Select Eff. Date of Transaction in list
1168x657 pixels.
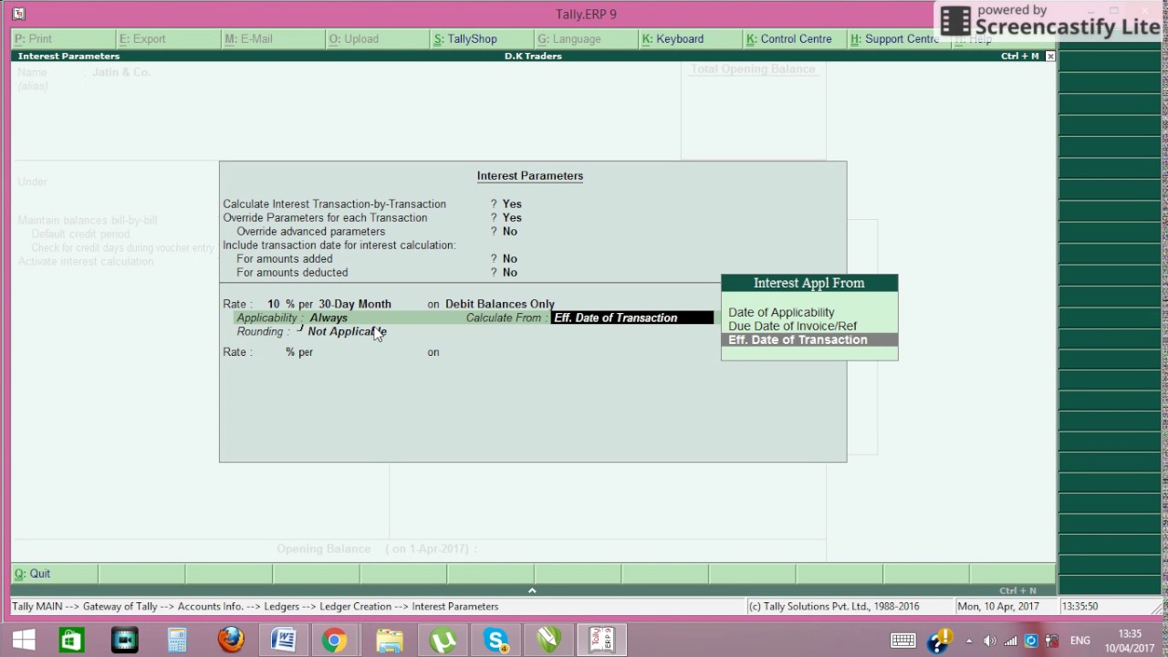tap(809, 339)
